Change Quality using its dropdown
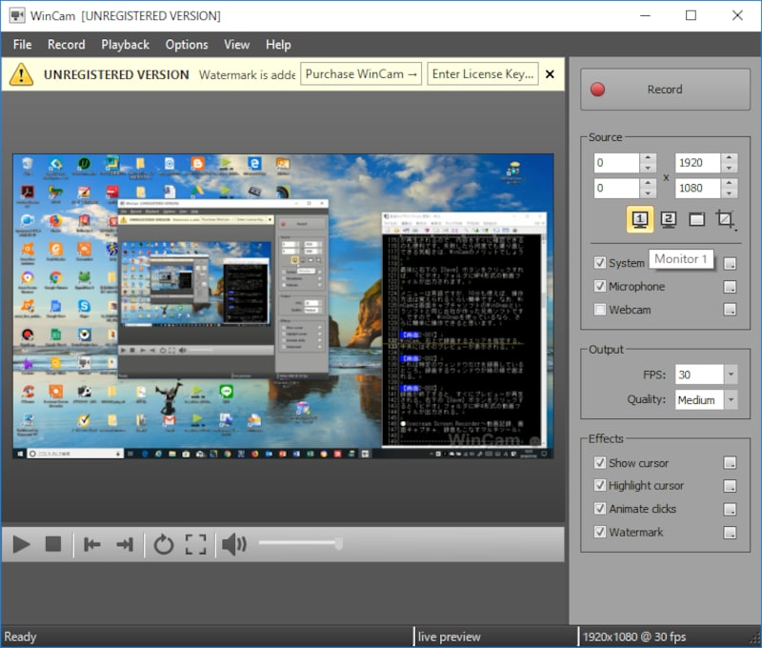The width and height of the screenshot is (762, 648). (x=732, y=399)
